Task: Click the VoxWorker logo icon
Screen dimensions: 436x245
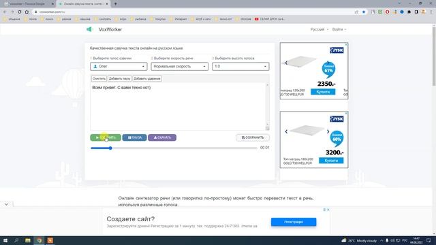Action: pos(89,29)
